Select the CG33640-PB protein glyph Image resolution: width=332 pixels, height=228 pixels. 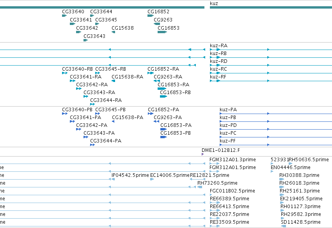point(65,114)
